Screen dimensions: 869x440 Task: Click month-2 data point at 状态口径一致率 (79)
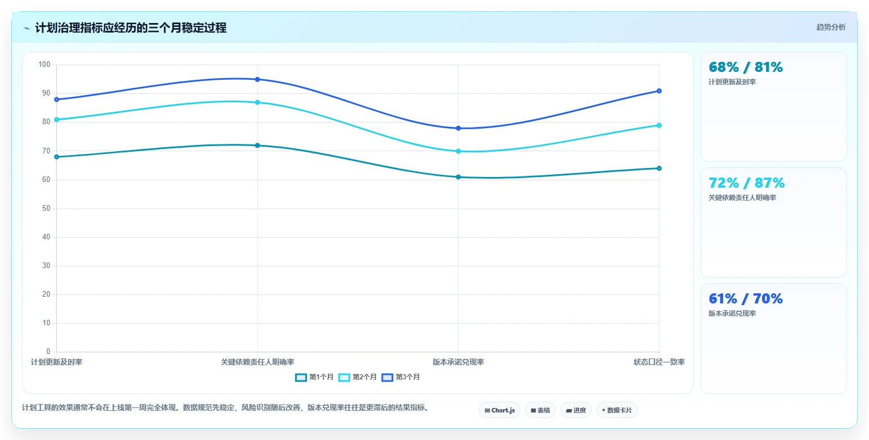pyautogui.click(x=659, y=125)
